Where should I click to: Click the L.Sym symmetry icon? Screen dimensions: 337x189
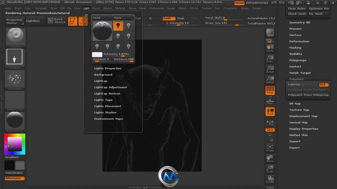coord(270,122)
